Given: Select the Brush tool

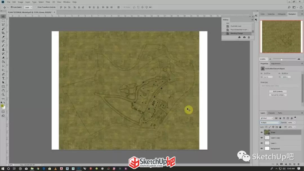Looking at the screenshot, I should pyautogui.click(x=3, y=45).
